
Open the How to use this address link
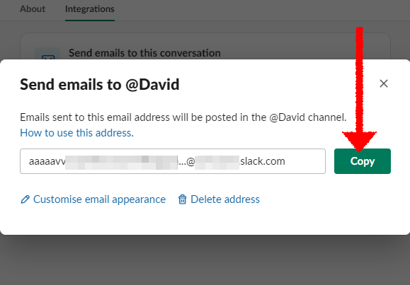[76, 133]
